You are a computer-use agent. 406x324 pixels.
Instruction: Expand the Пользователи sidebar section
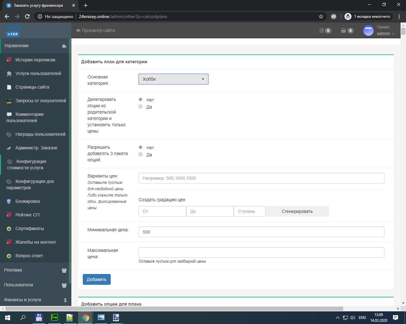pos(36,285)
